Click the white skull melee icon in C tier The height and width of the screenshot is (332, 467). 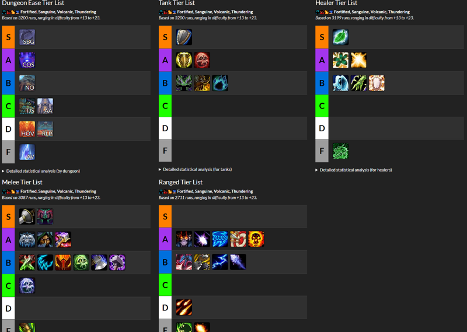[x=27, y=285]
